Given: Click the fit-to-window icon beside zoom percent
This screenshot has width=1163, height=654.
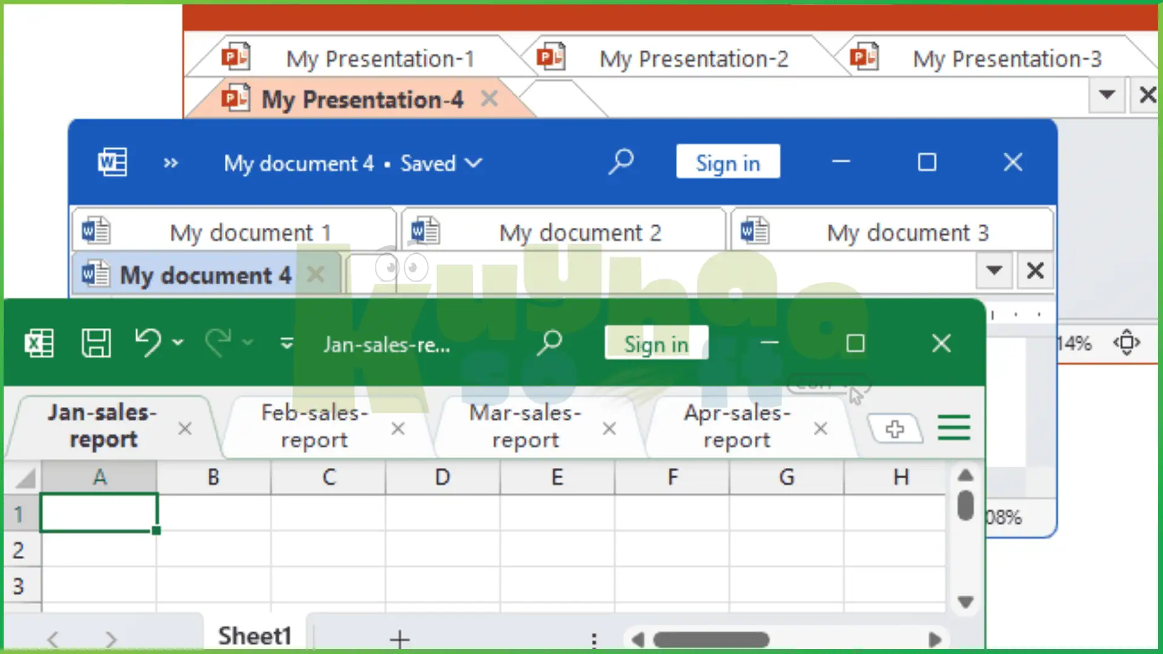Looking at the screenshot, I should 1127,343.
